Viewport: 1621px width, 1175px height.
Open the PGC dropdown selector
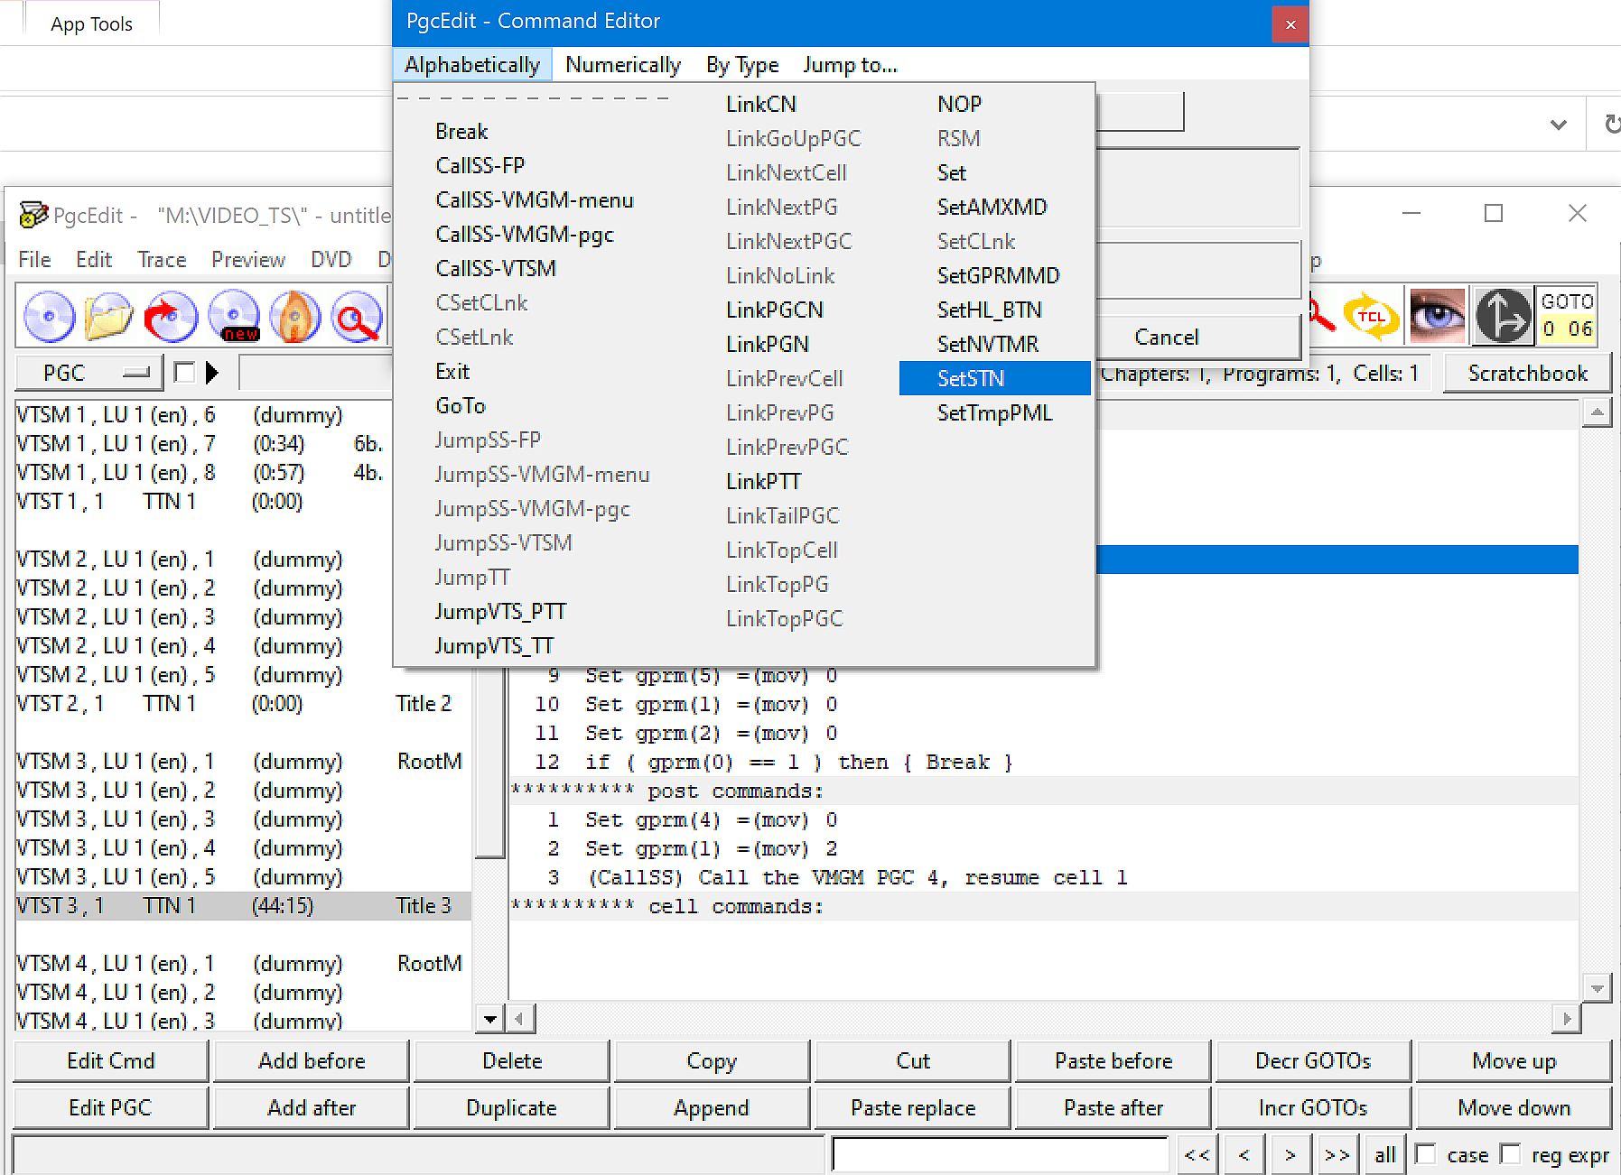[89, 373]
